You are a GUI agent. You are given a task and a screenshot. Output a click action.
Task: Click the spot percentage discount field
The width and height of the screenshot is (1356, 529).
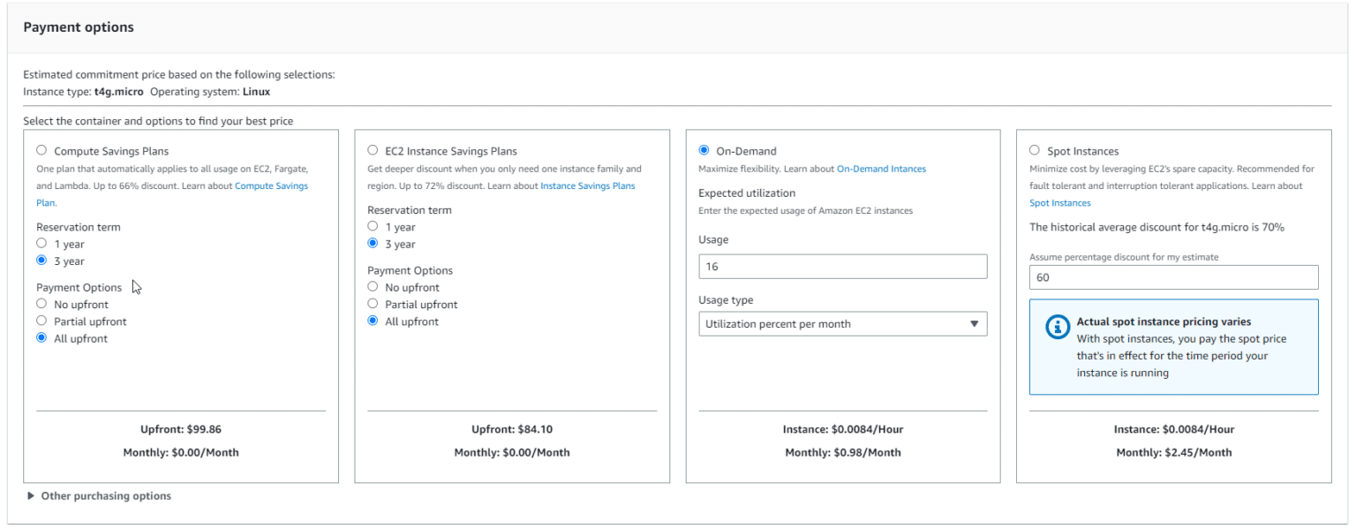[x=1173, y=277]
